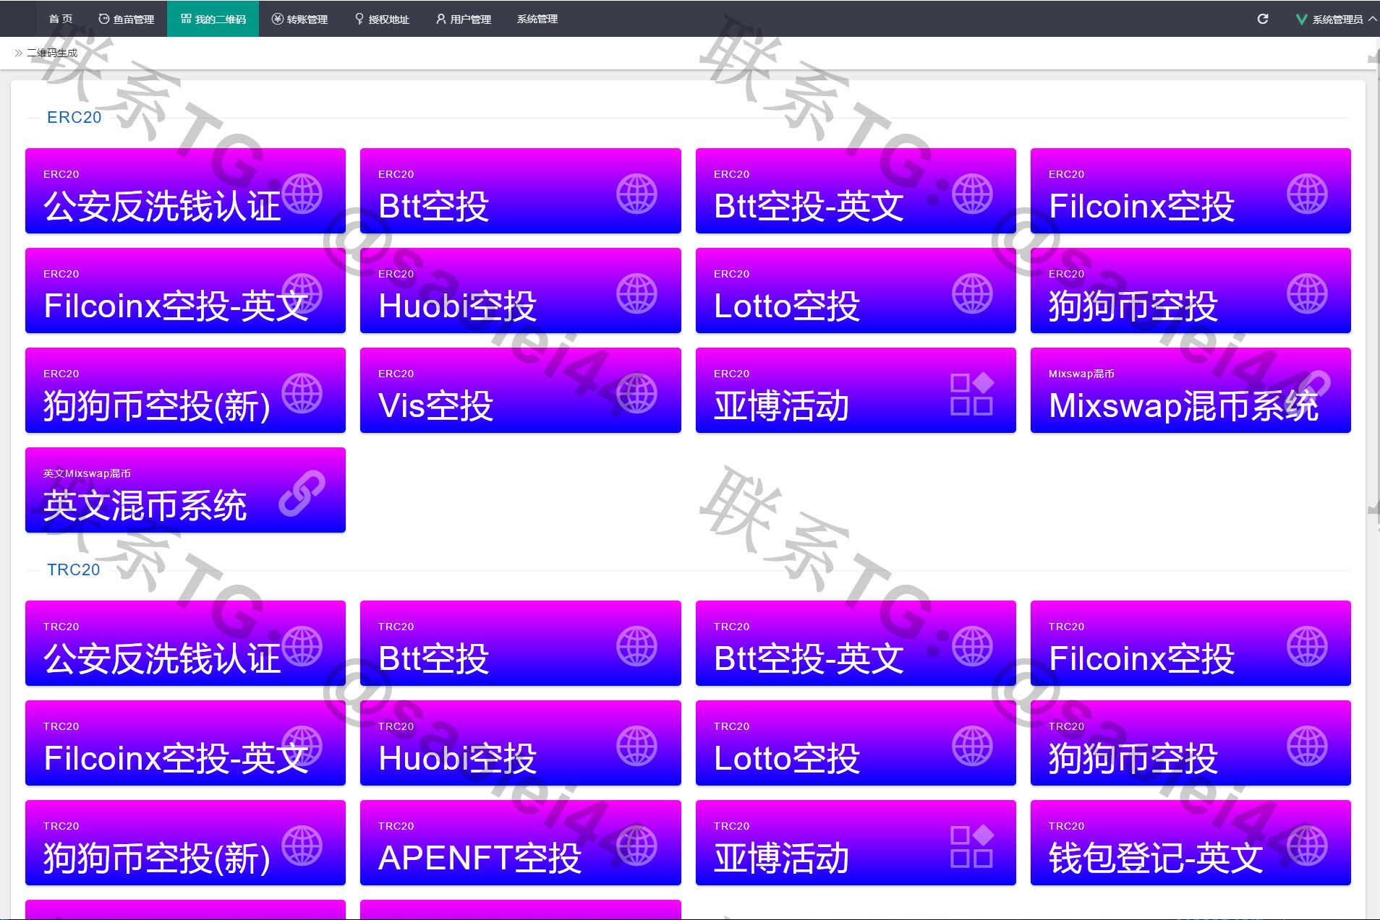Click the grid icon on TRC20 亚博活动 card
This screenshot has height=920, width=1380.
972,846
